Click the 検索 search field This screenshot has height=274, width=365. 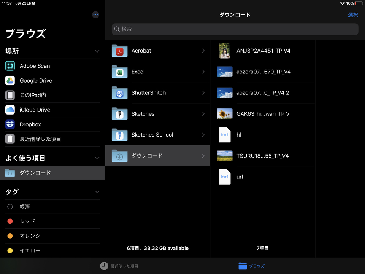pos(235,29)
